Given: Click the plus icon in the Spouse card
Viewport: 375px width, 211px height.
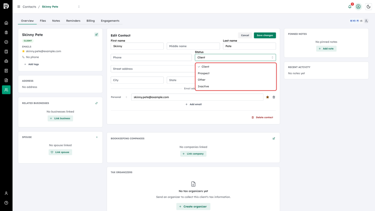Looking at the screenshot, I should [97, 137].
